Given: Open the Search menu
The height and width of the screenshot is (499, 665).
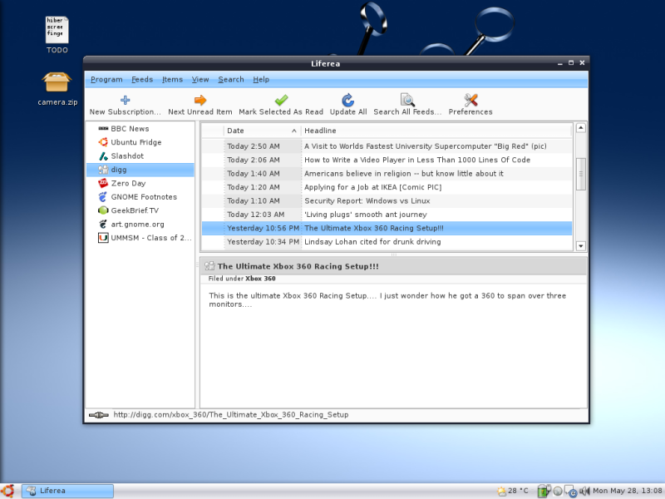Looking at the screenshot, I should click(x=231, y=79).
